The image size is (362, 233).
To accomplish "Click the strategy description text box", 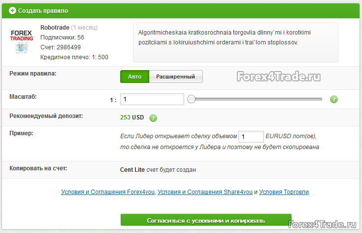I will (x=235, y=42).
